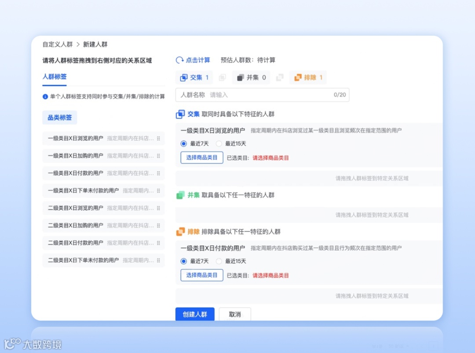Select the 二级类目X日付款的用户 tag row

104,243
